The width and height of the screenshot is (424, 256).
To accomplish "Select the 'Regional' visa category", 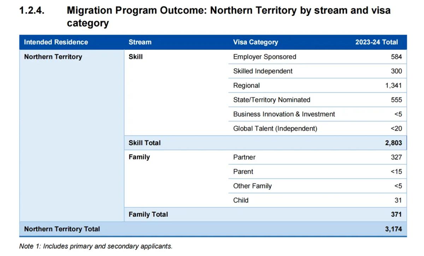I will click(x=246, y=86).
